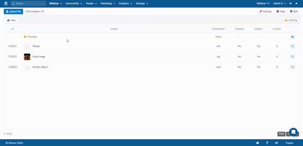Open the chat support bubble
The image size is (303, 146).
tap(293, 132)
